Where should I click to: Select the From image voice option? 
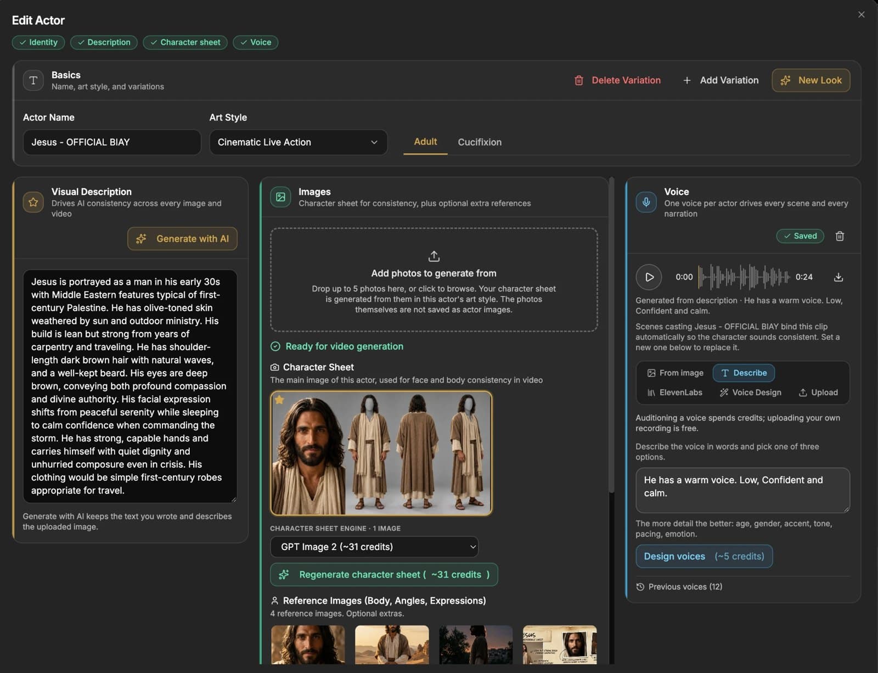point(676,373)
